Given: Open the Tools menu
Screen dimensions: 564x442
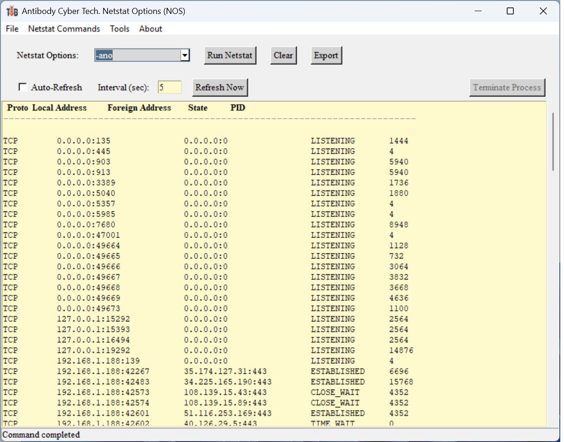Looking at the screenshot, I should (x=120, y=29).
